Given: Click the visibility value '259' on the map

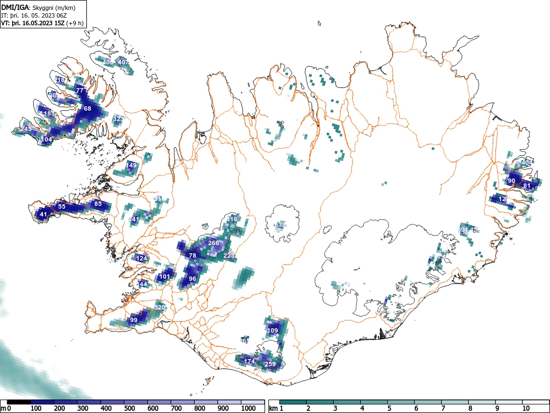Looking at the screenshot, I should (x=270, y=364).
